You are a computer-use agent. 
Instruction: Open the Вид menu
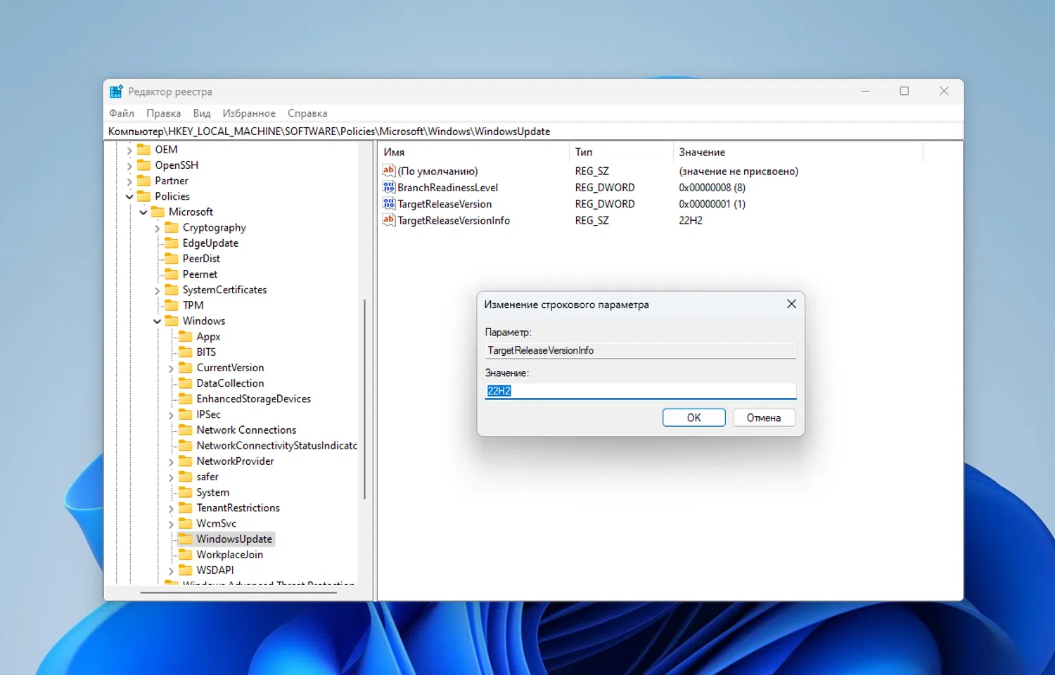click(202, 113)
